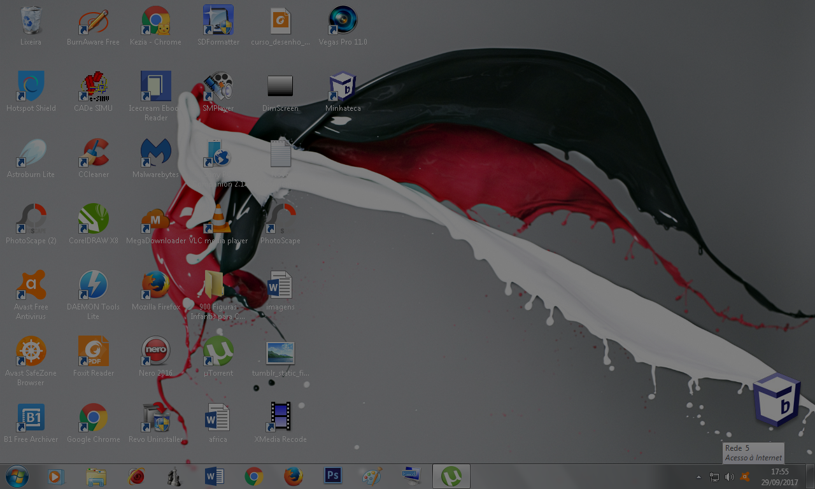Viewport: 815px width, 489px height.
Task: Select the Google Chrome desktop shortcut
Action: coord(93,423)
